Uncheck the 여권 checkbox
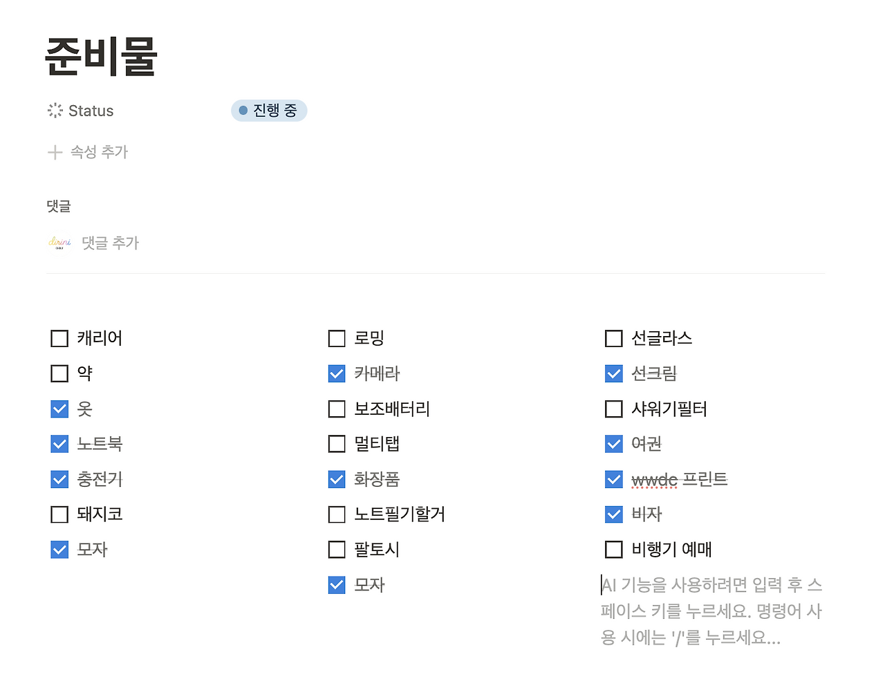This screenshot has width=885, height=688. click(613, 444)
